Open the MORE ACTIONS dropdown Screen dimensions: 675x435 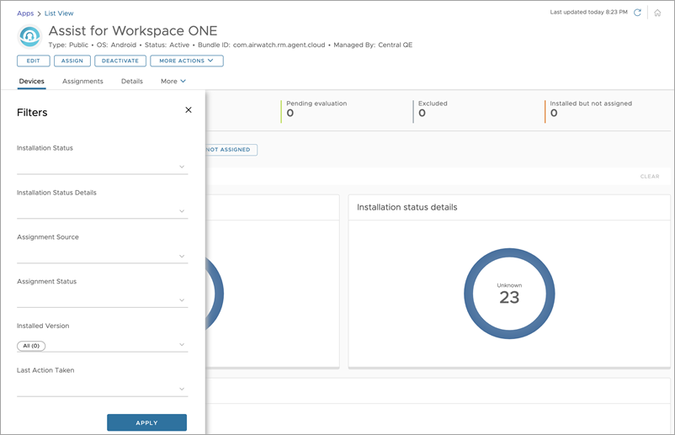click(186, 61)
